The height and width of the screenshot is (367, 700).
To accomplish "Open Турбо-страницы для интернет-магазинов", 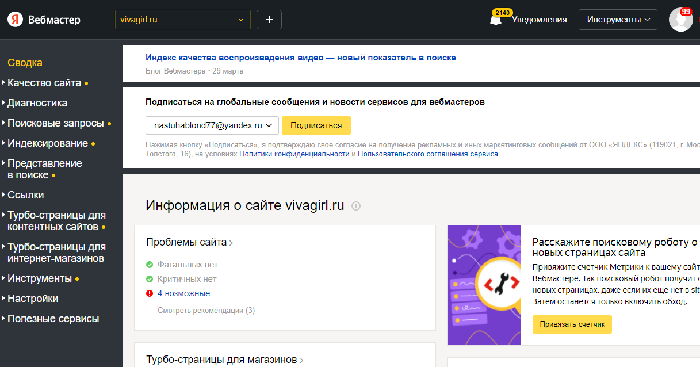I will point(56,253).
